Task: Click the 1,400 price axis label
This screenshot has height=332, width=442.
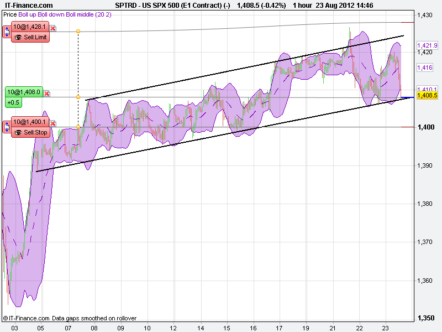Action: tap(426, 127)
